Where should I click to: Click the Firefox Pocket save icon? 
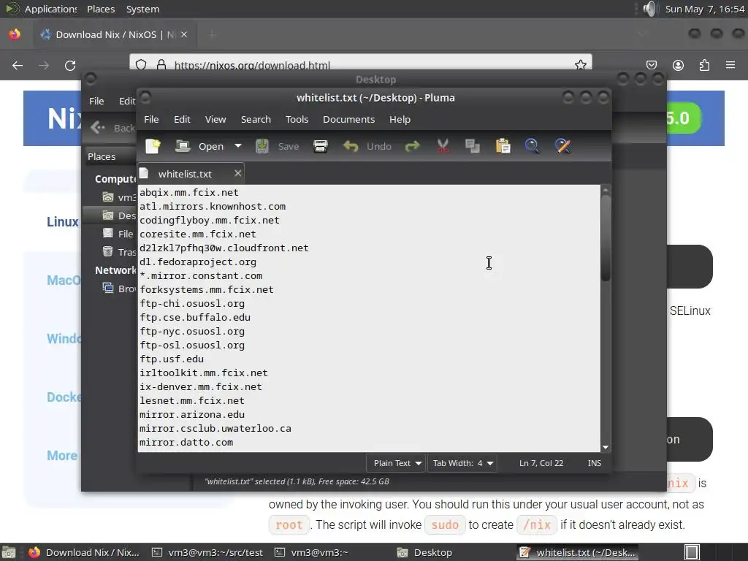click(x=651, y=65)
